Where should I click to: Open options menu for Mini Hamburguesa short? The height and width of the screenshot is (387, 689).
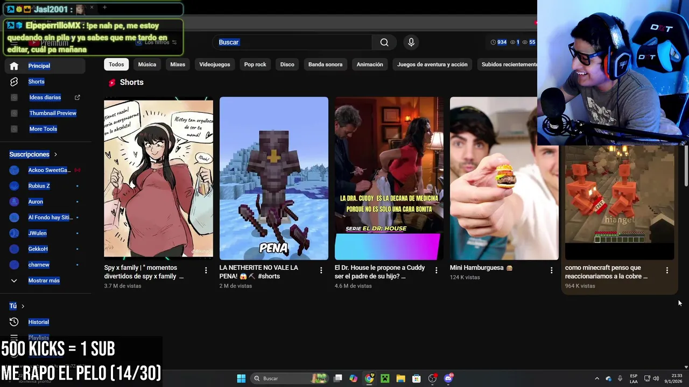(x=551, y=270)
